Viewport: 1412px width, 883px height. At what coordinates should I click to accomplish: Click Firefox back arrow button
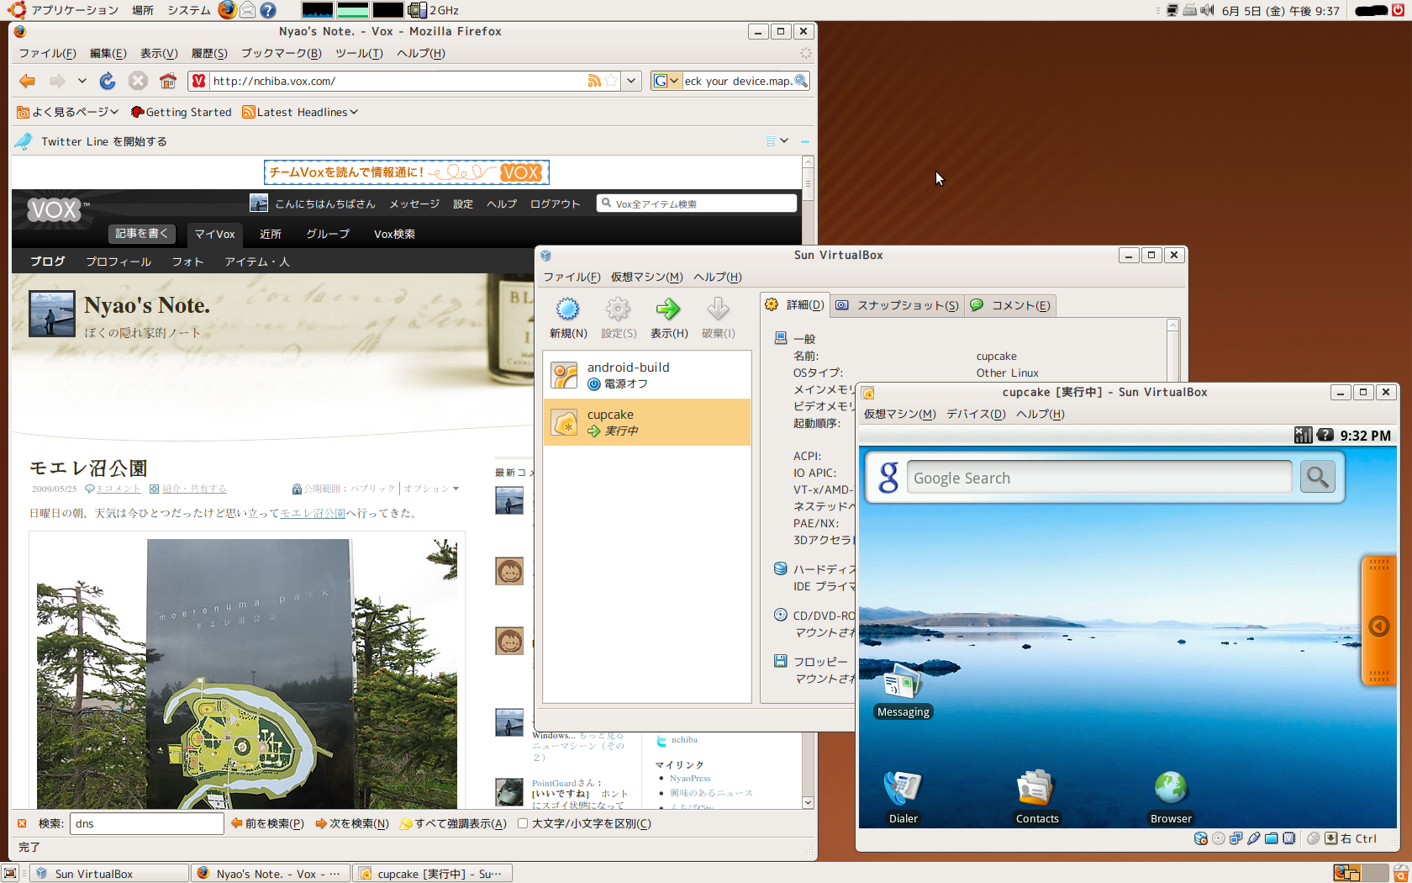pos(27,81)
